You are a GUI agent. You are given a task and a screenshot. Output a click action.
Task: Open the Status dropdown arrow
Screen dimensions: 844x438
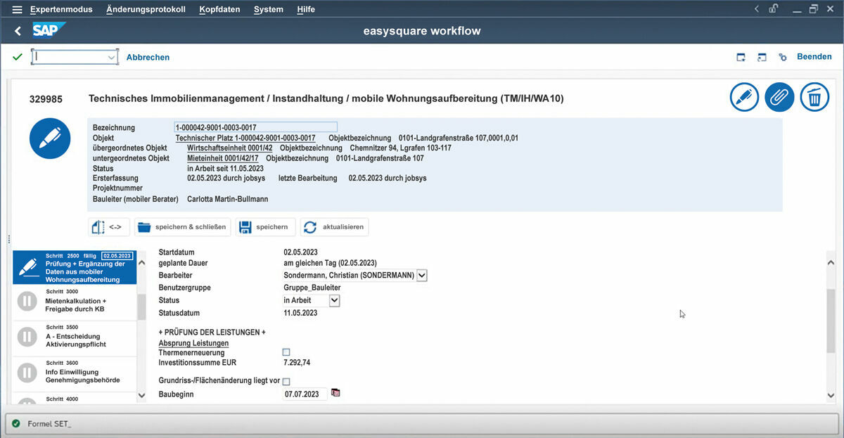point(335,300)
